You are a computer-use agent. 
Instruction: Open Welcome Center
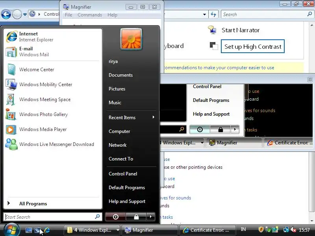[x=53, y=70]
